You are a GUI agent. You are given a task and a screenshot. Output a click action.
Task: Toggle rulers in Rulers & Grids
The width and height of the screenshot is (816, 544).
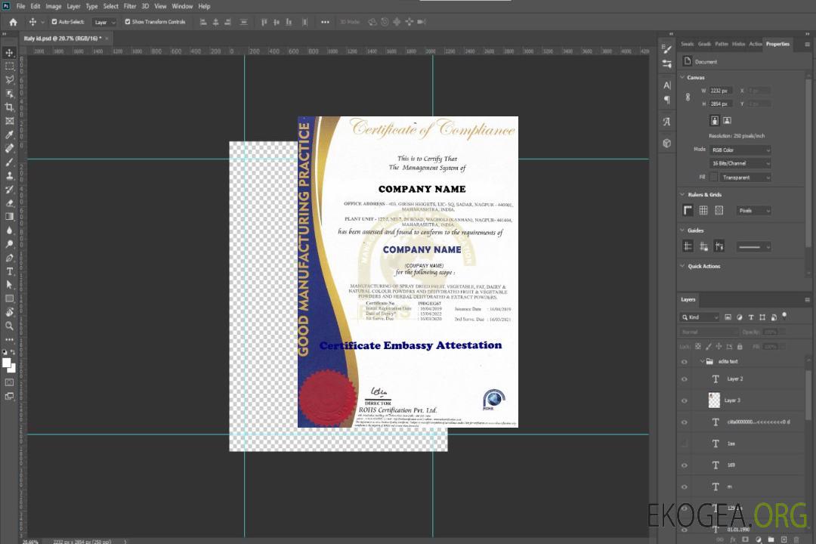point(688,210)
